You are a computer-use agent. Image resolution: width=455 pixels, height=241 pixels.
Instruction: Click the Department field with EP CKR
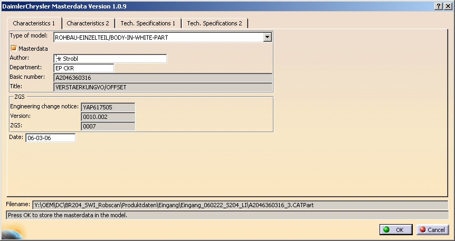tap(84, 68)
